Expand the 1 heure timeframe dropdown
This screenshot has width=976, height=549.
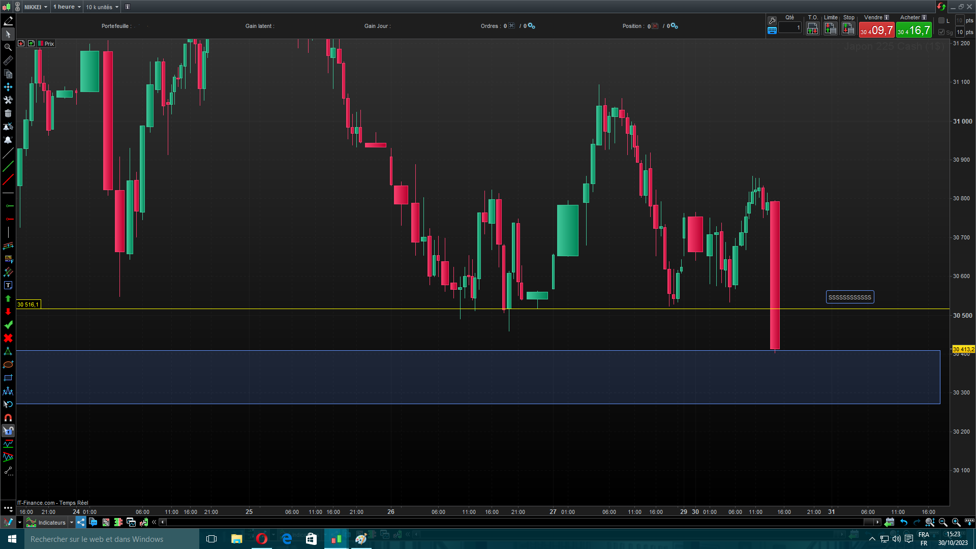click(67, 7)
